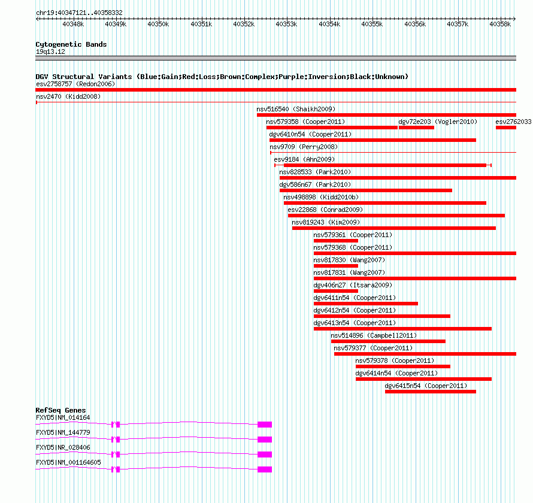The height and width of the screenshot is (503, 533).
Task: Select the red bar under nsv514896
Action: tap(388, 341)
